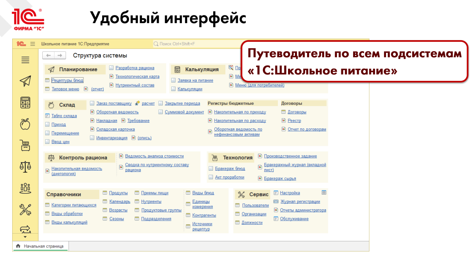Open Оборотная ведомость under Склад
This screenshot has height=258, width=476.
click(118, 112)
